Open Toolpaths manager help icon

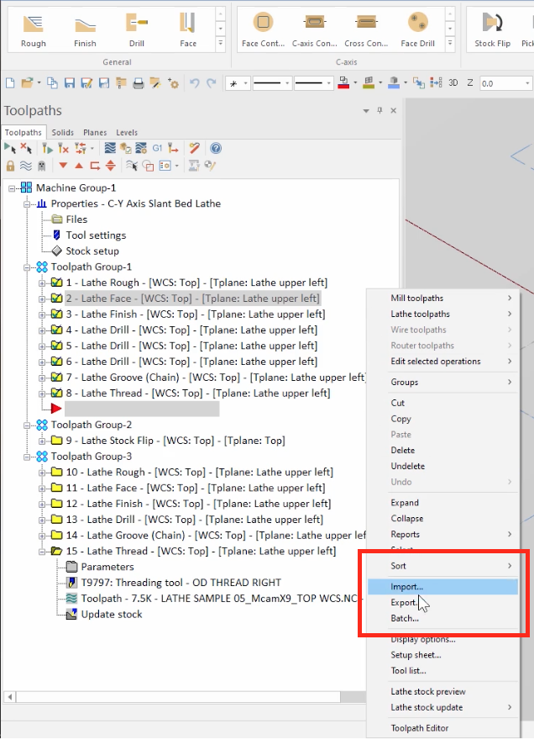click(x=216, y=148)
